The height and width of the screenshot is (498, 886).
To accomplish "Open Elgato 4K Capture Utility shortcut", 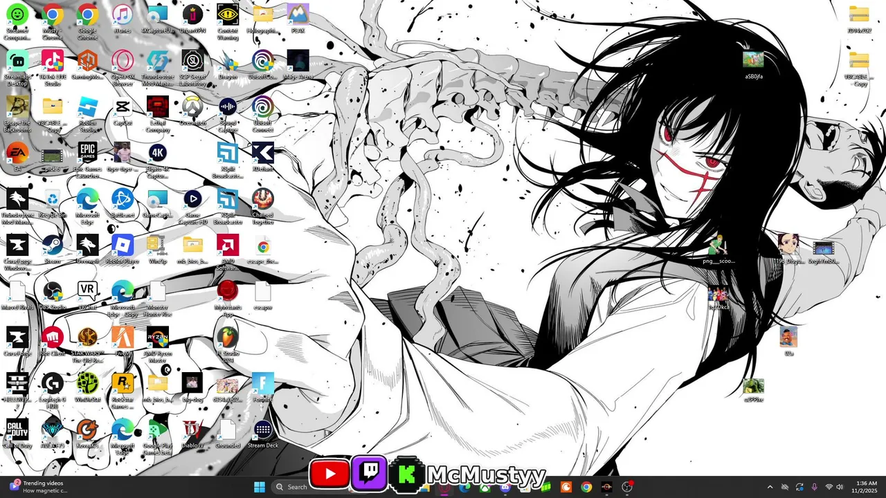I will click(x=158, y=159).
